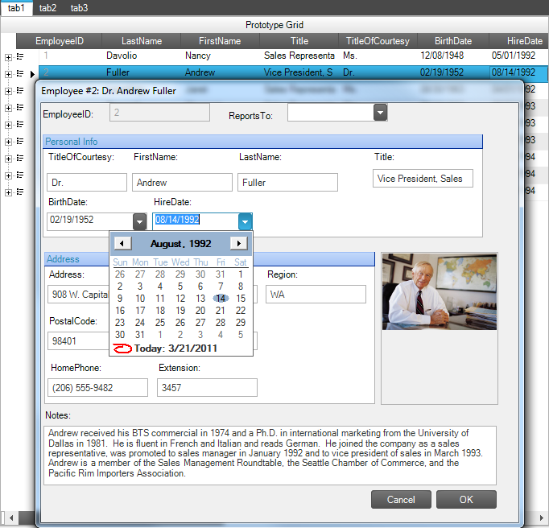Click the Region field containing WA

[x=316, y=294]
